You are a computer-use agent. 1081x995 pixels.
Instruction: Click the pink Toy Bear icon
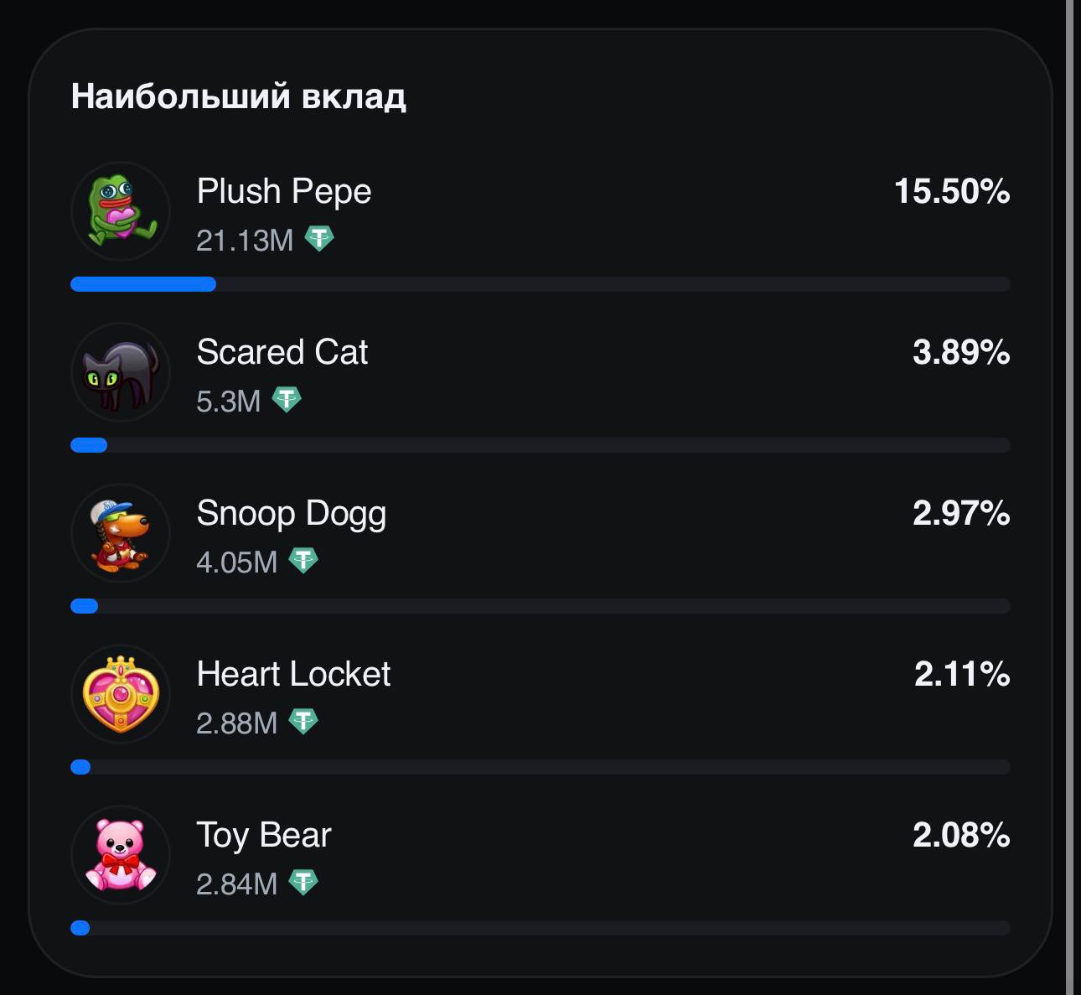point(121,855)
